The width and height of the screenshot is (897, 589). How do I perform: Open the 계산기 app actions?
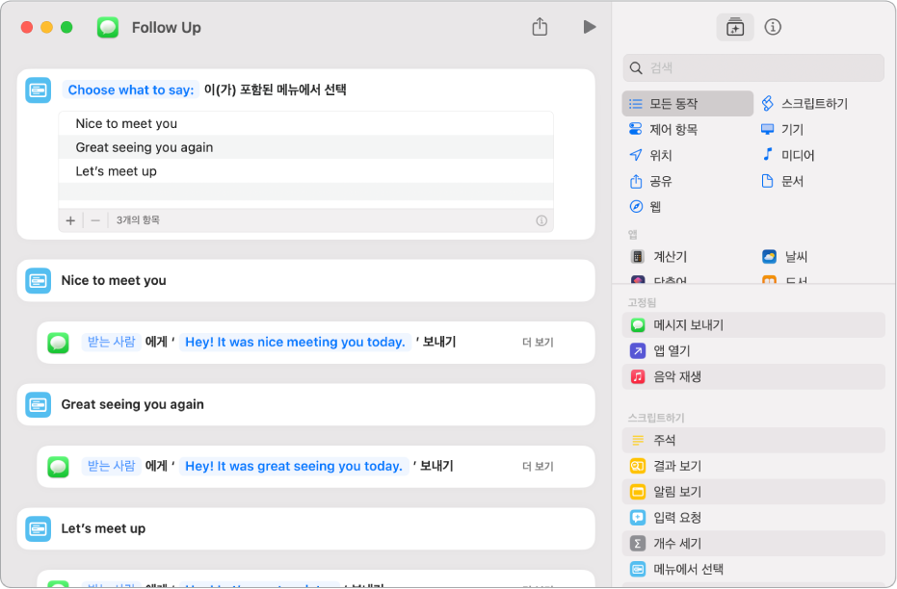pos(658,257)
